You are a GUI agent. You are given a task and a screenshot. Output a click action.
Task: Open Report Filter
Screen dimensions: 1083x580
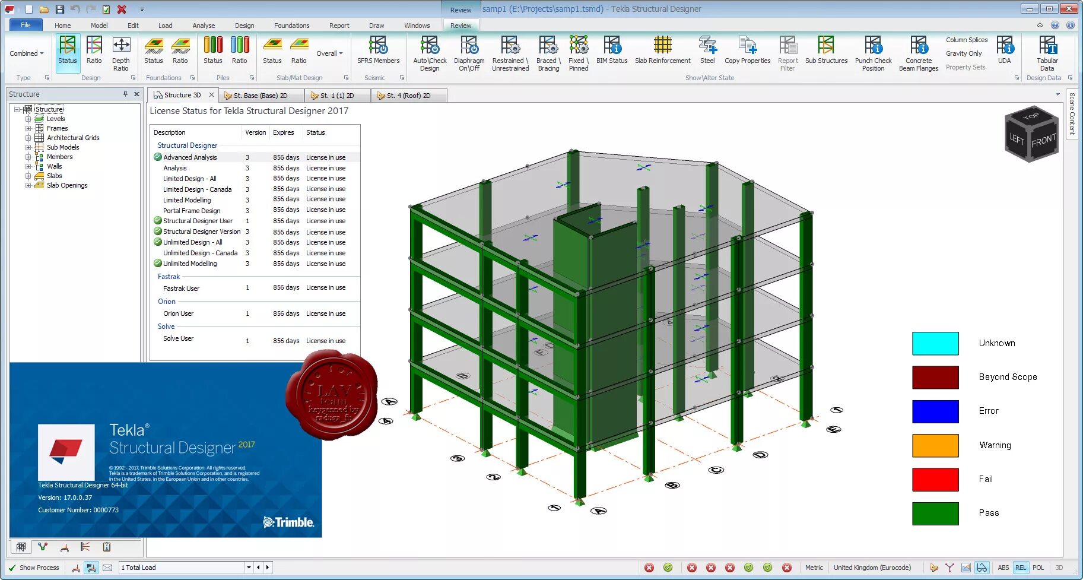pyautogui.click(x=788, y=53)
